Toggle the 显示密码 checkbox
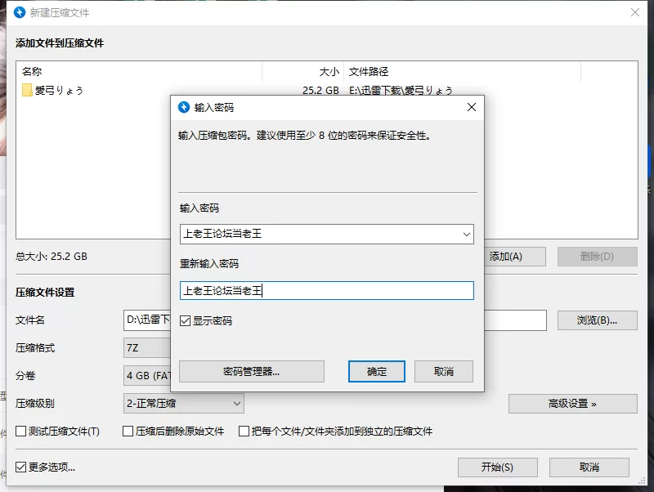The height and width of the screenshot is (492, 654). click(186, 320)
